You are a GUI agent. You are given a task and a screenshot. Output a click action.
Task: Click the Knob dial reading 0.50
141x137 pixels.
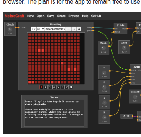click(103, 48)
